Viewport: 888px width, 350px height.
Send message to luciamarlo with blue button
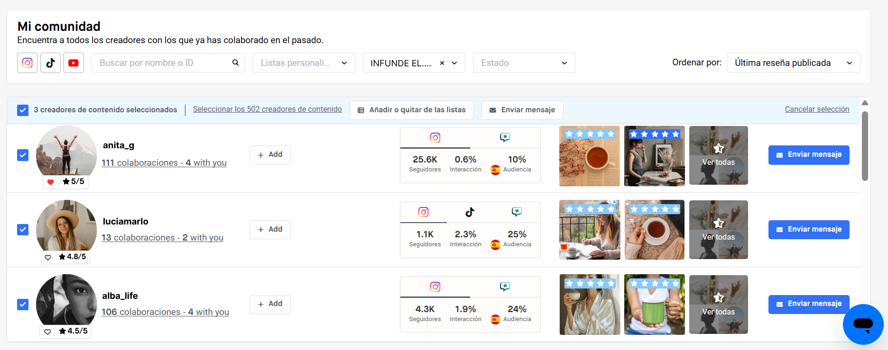click(809, 230)
